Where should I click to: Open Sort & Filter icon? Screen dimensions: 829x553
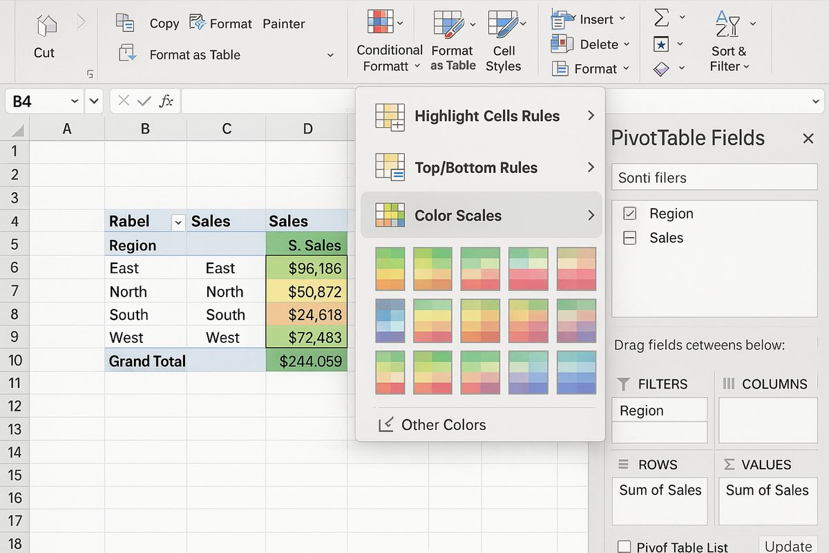click(728, 23)
